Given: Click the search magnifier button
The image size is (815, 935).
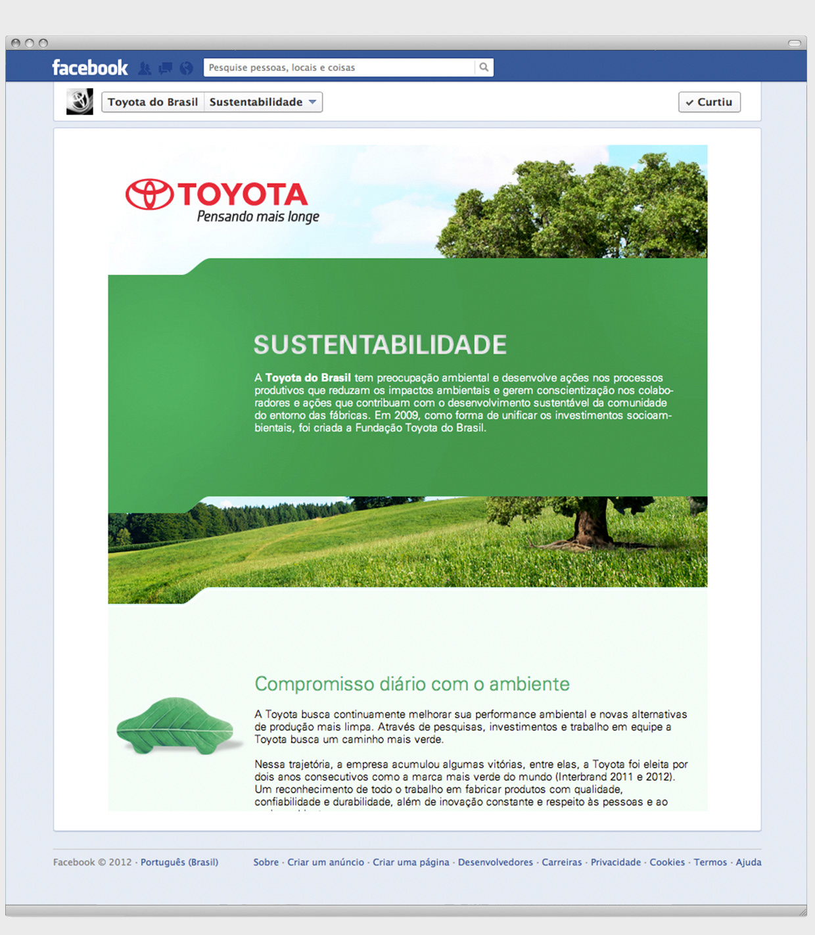Looking at the screenshot, I should pyautogui.click(x=484, y=67).
